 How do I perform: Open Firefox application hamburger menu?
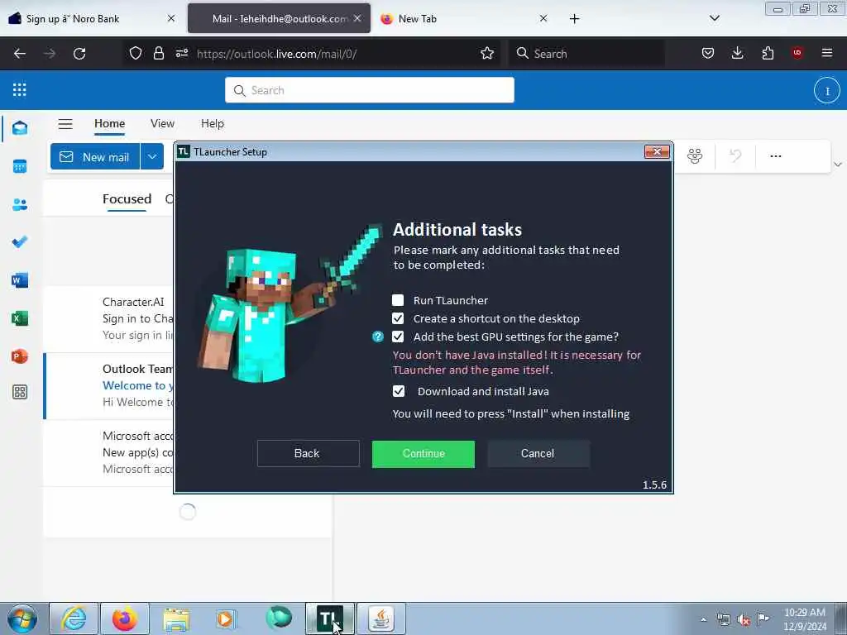[x=827, y=53]
